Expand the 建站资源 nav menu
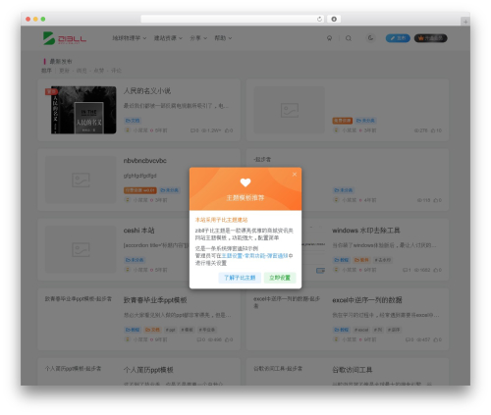The height and width of the screenshot is (415, 491). 168,38
